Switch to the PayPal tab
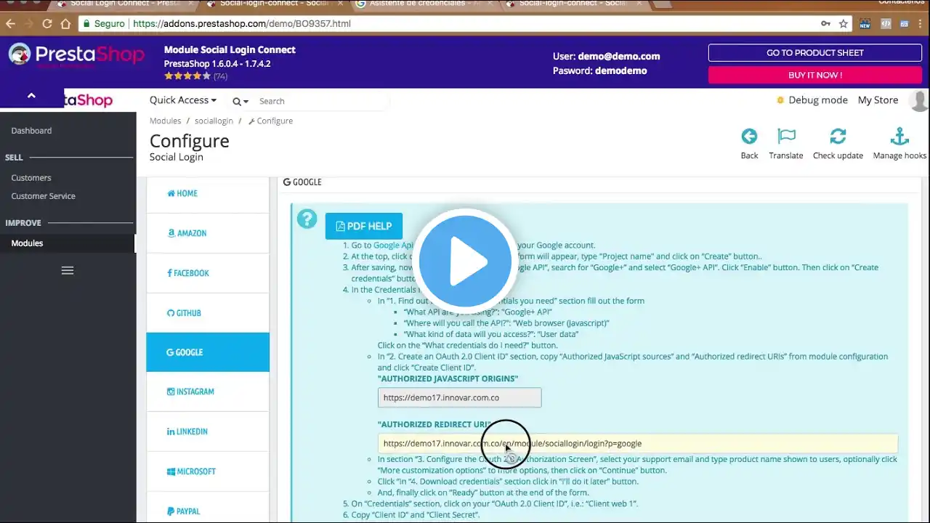This screenshot has height=523, width=930. (208, 511)
